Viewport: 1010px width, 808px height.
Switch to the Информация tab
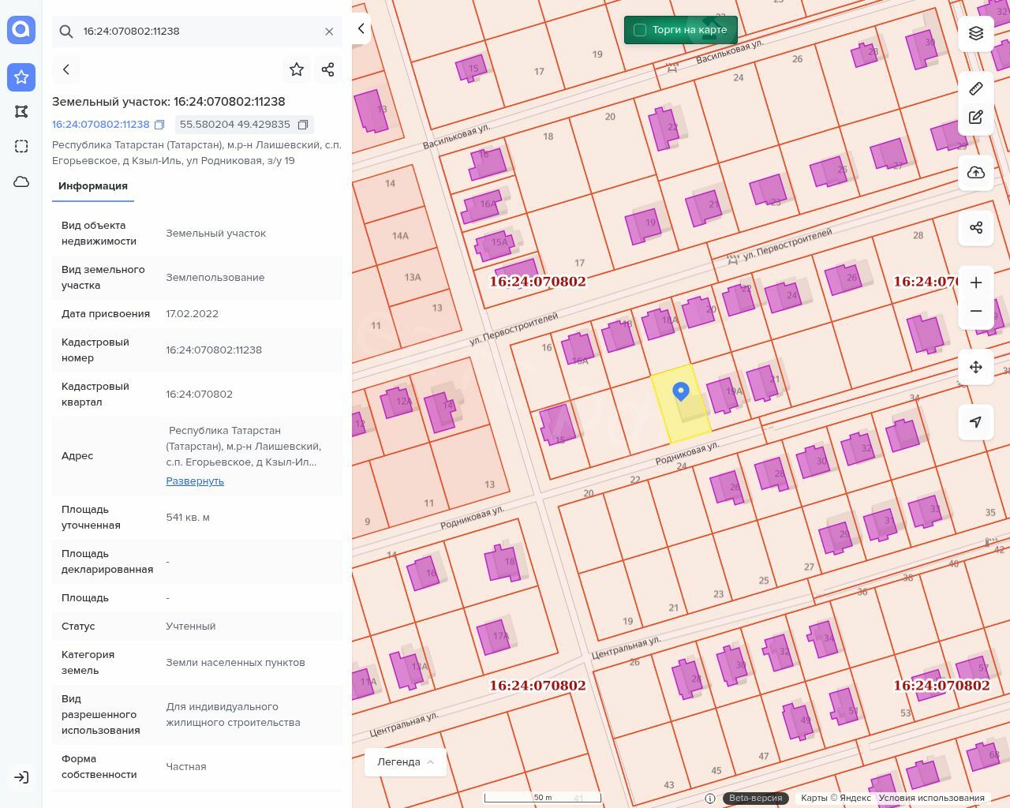93,186
